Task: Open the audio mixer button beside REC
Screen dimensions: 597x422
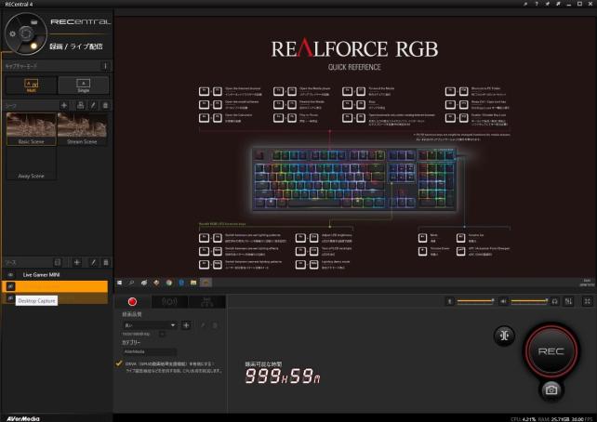Action: coord(504,336)
